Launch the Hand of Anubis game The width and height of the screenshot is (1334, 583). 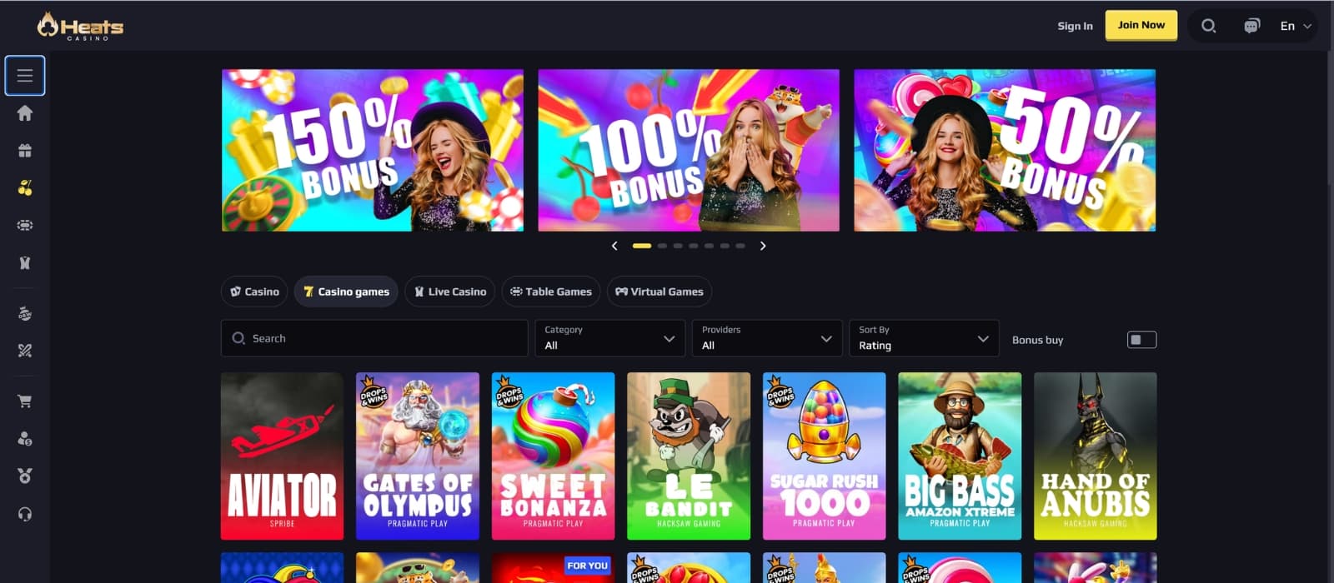click(x=1096, y=456)
